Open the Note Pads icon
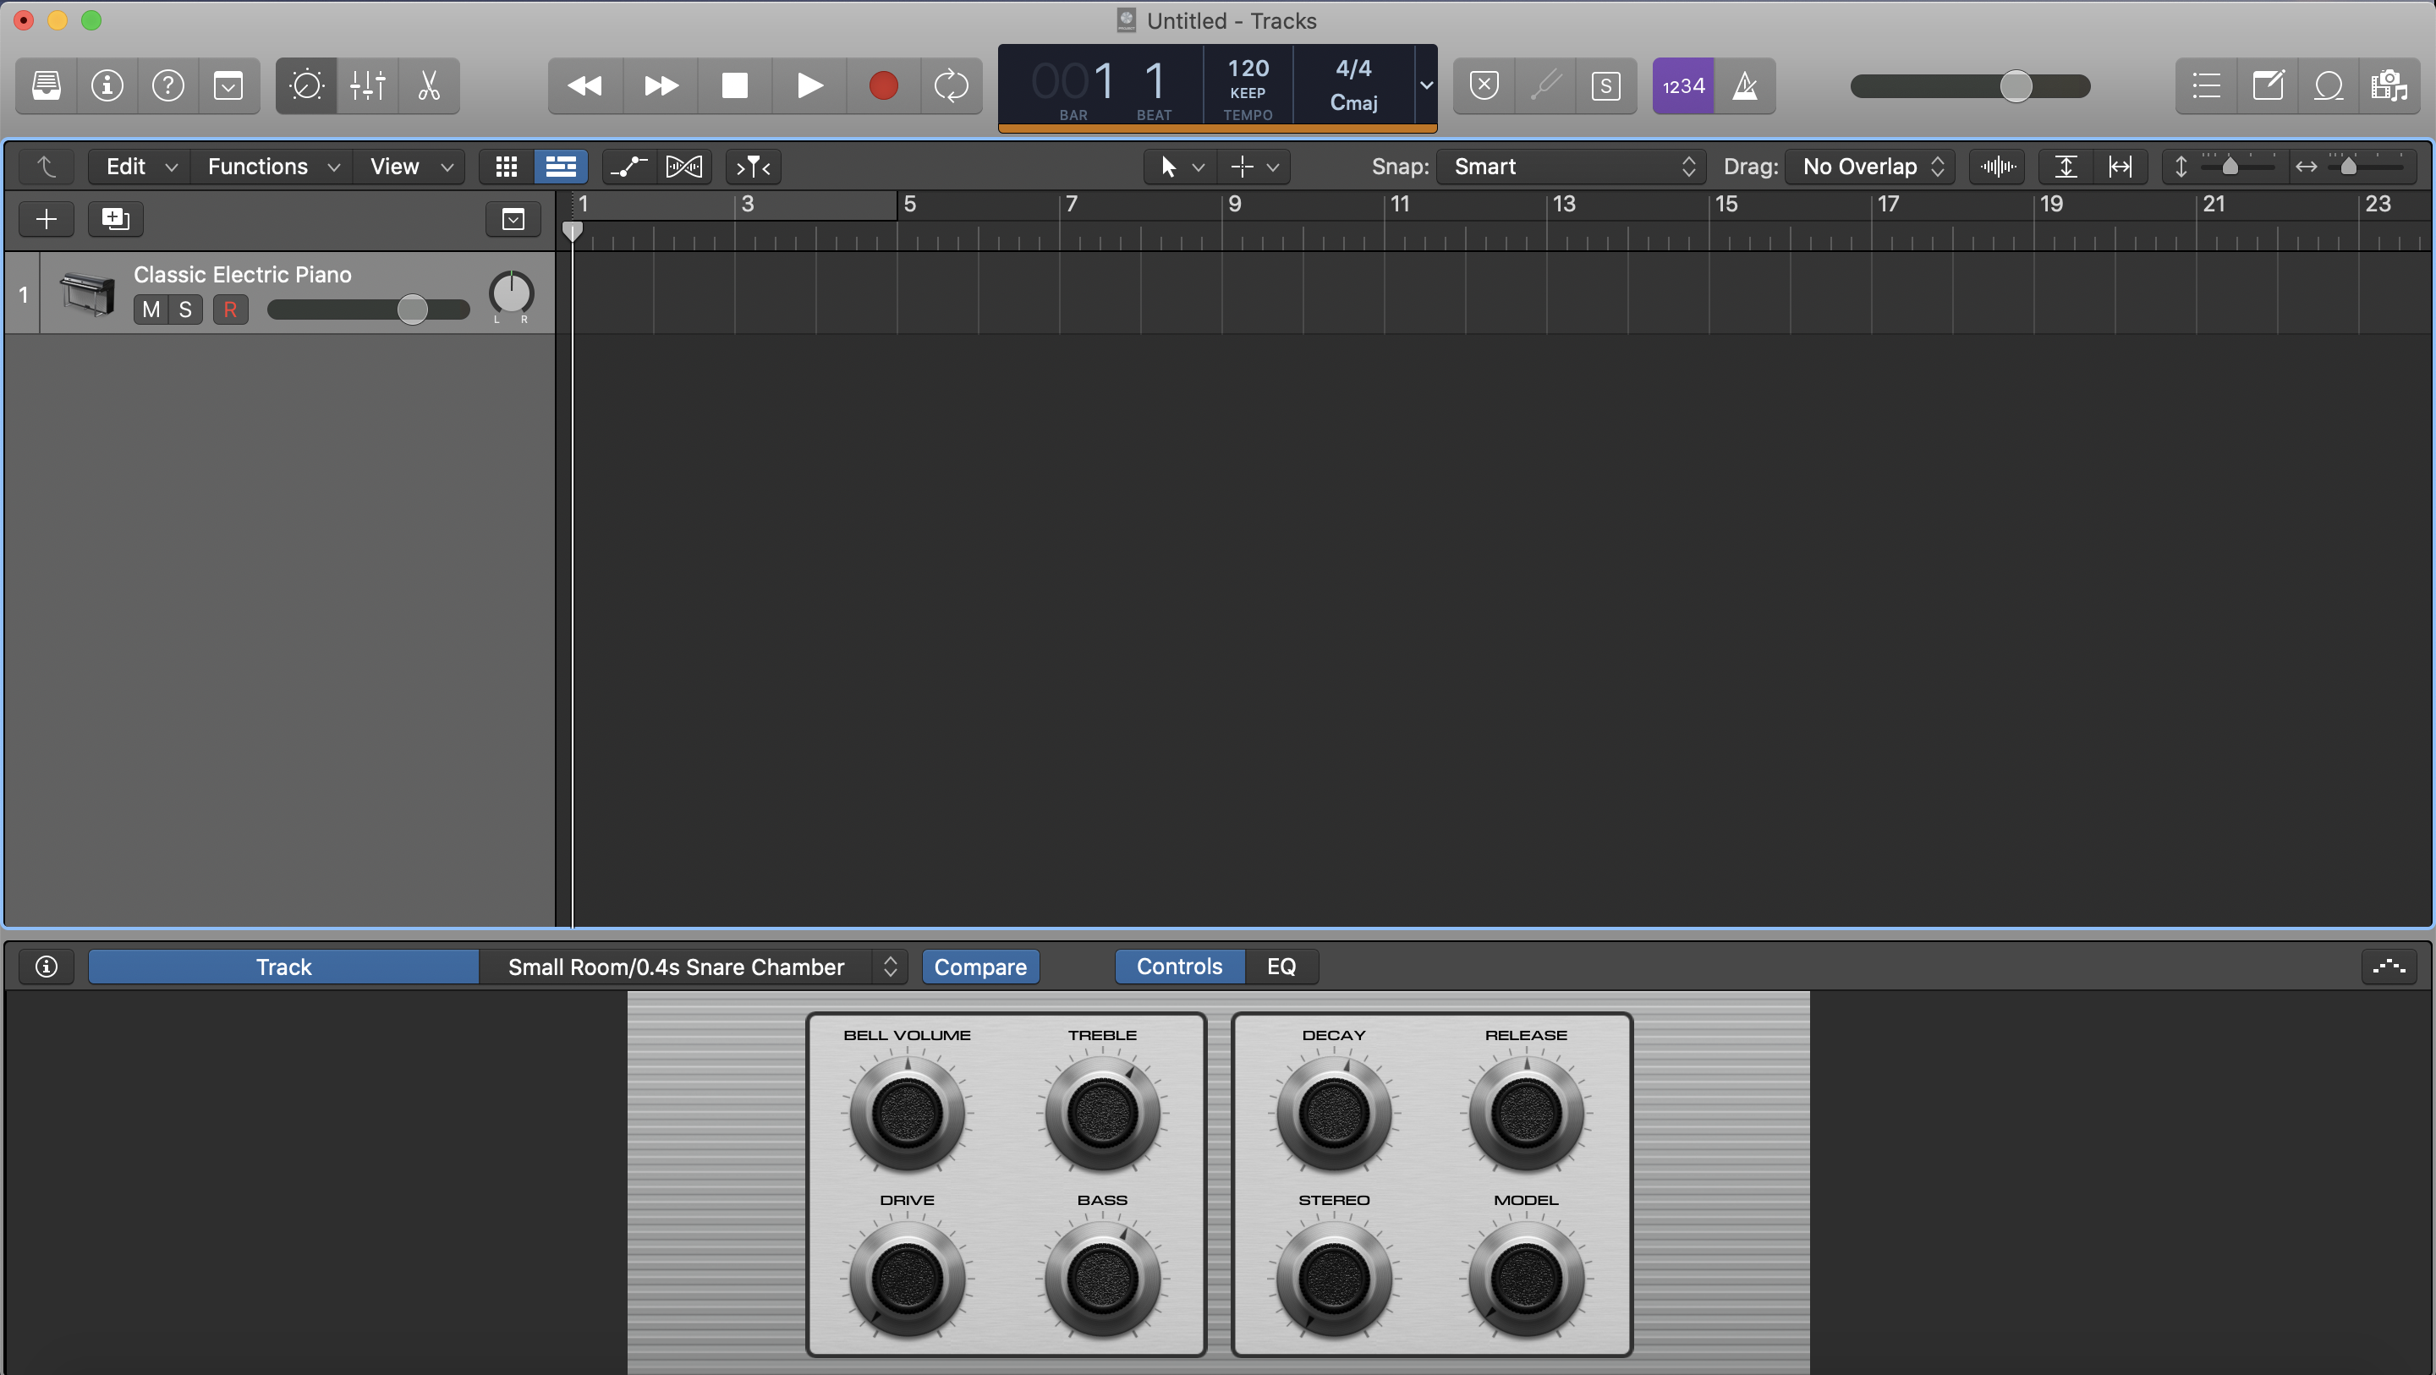2436x1375 pixels. tap(2268, 86)
